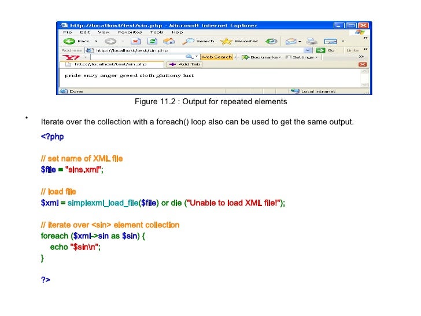Viewport: 421px width, 316px height.
Task: Click the closing '?>' tag
Action: 45,280
